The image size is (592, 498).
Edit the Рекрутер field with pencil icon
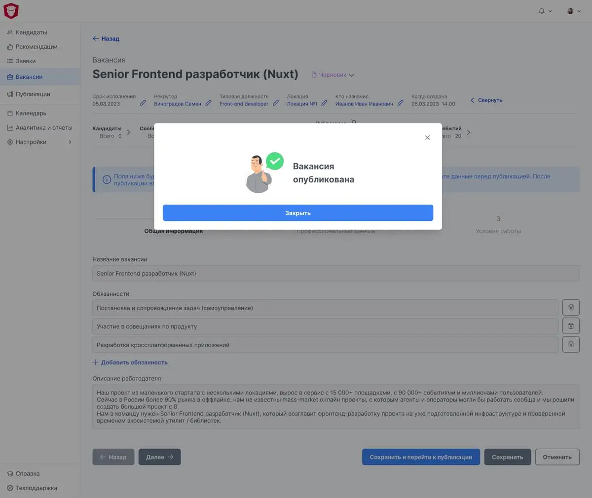(x=208, y=103)
